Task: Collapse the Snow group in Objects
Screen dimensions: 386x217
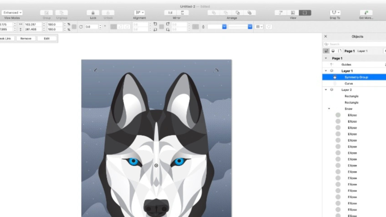Action: (329, 109)
